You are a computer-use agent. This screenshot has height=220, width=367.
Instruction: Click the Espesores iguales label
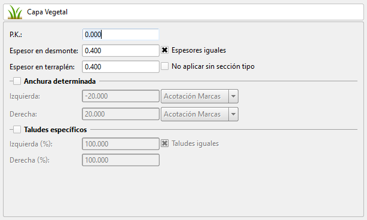(198, 50)
